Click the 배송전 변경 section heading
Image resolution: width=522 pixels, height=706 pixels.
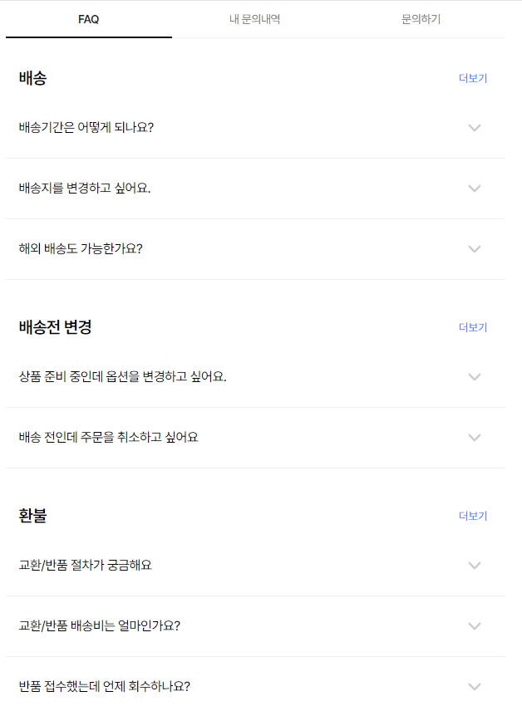click(52, 326)
